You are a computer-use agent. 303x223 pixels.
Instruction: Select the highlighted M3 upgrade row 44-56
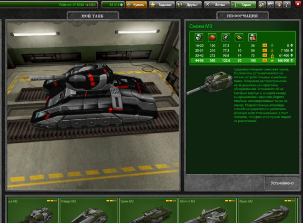(x=242, y=61)
